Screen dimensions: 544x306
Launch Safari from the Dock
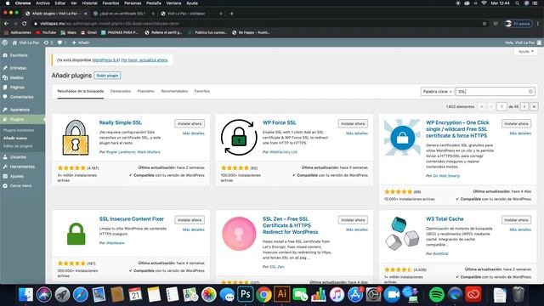[80, 295]
